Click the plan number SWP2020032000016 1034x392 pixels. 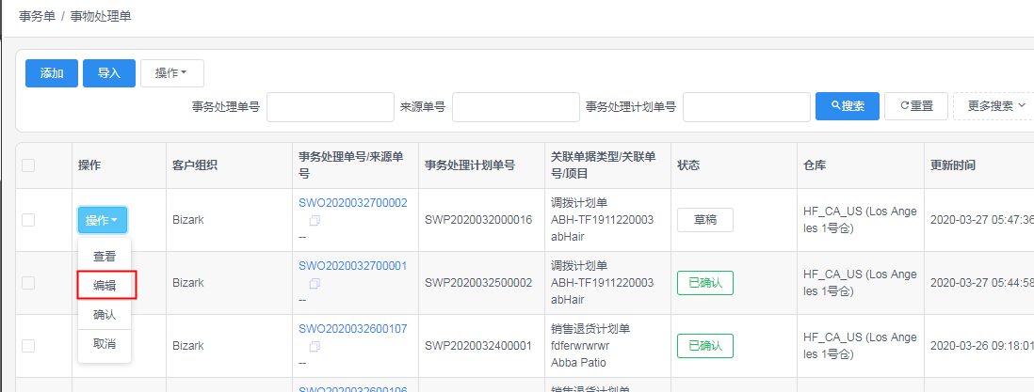click(x=478, y=220)
